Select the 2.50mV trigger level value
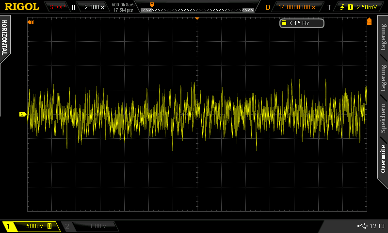This screenshot has height=233, width=388. pyautogui.click(x=367, y=7)
